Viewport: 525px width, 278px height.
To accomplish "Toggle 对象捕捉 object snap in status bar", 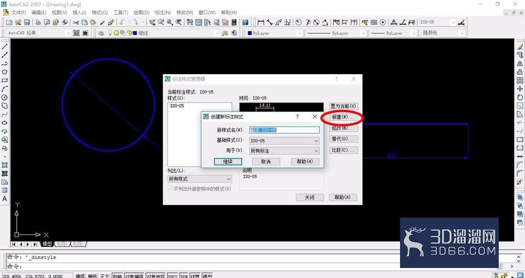I will point(134,276).
